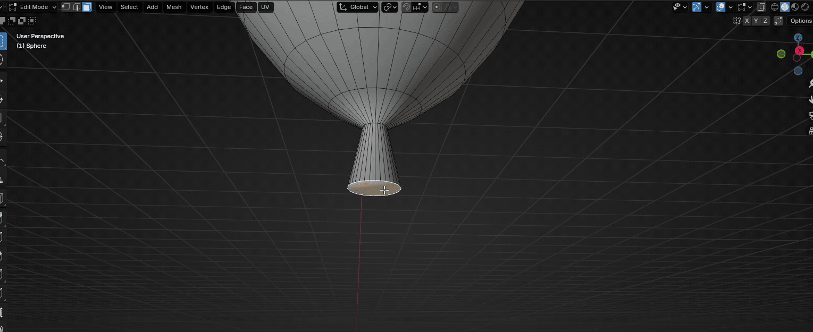Open the UV menu
Screen dimensions: 813x332
(x=265, y=7)
